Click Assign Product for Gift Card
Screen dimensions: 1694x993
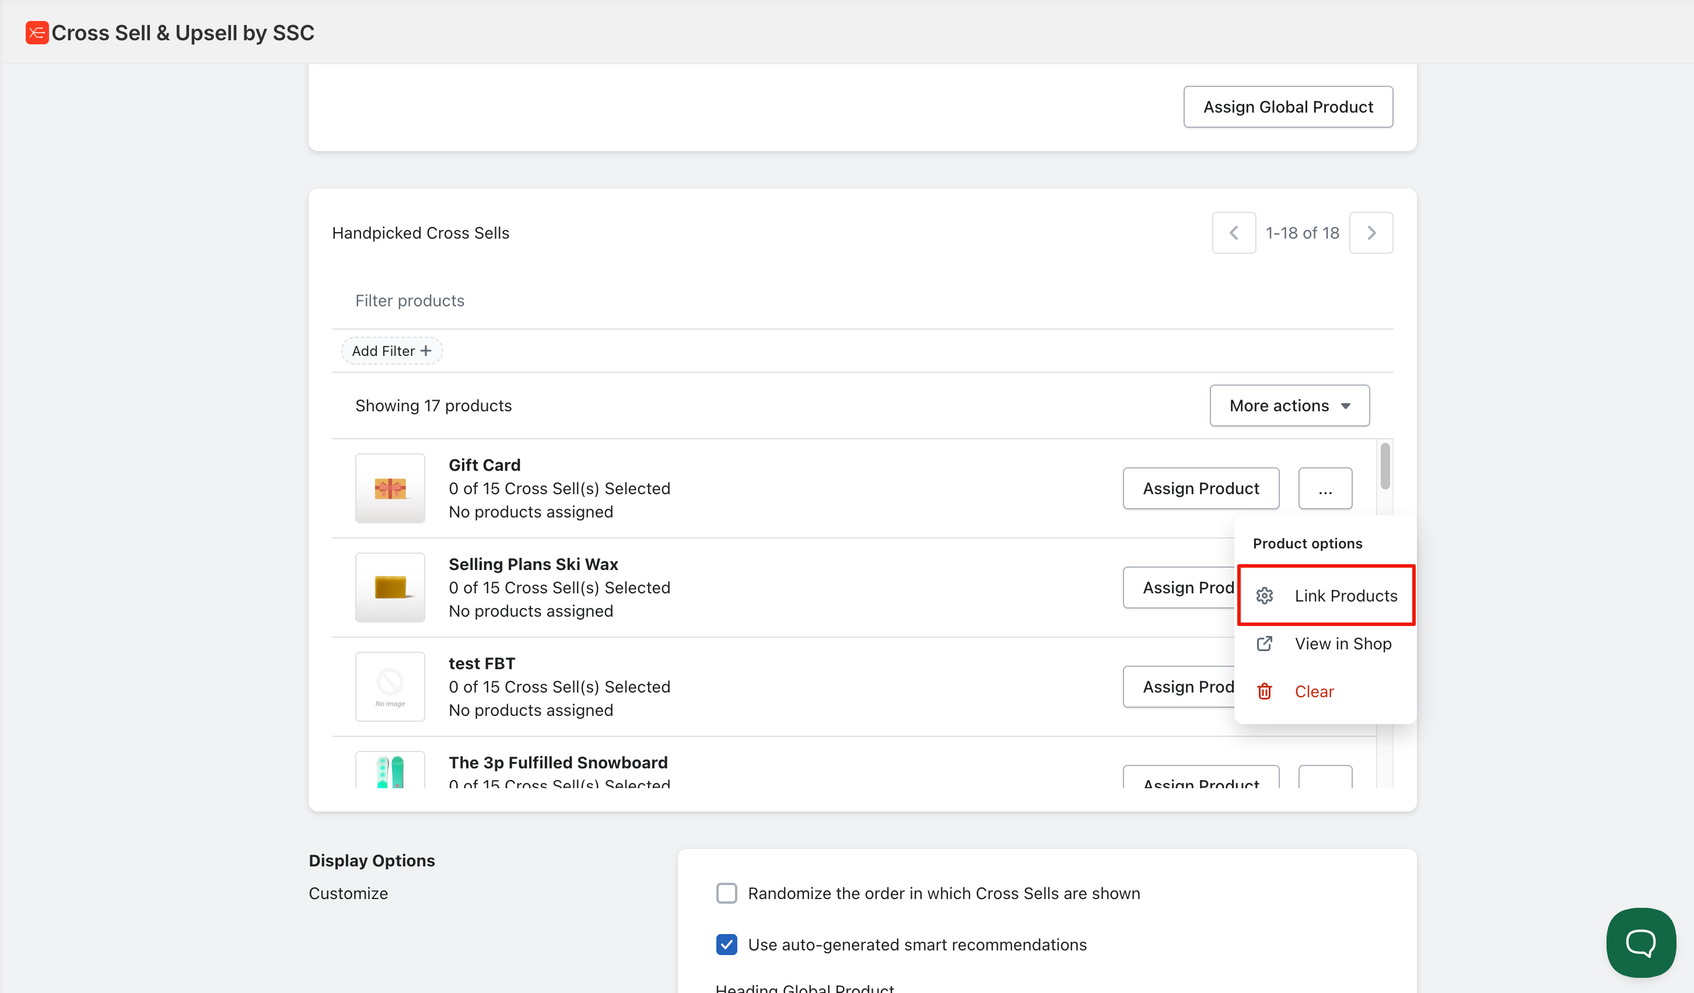(x=1200, y=488)
